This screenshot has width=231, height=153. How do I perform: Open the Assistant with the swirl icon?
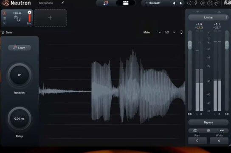click(x=106, y=3)
